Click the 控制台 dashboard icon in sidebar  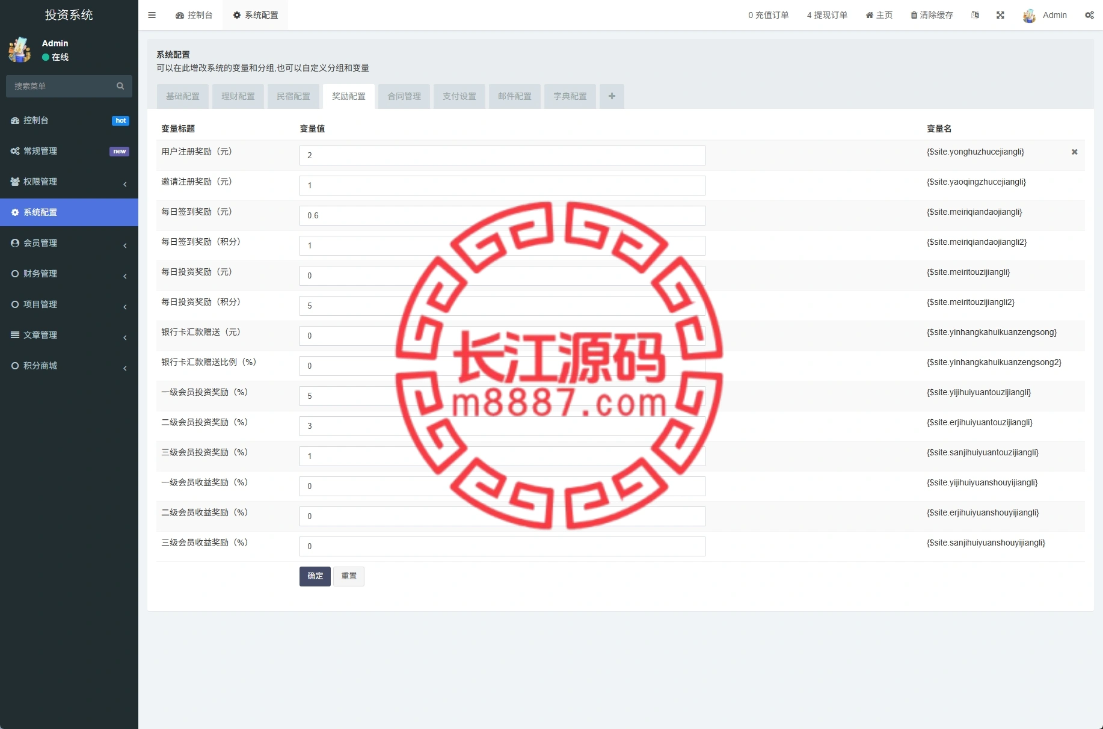[15, 120]
